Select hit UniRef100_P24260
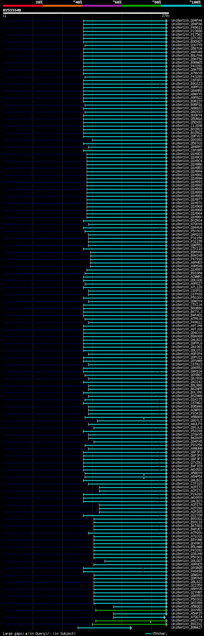 pyautogui.click(x=187, y=494)
